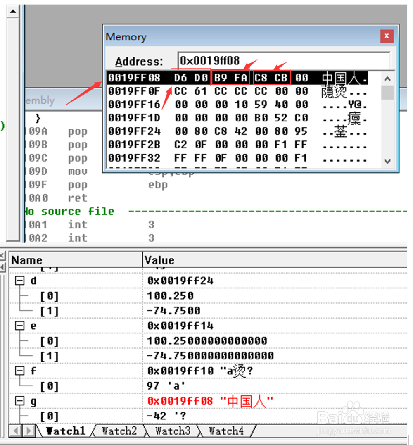
Task: Click the Memory Address input field
Action: coord(284,60)
